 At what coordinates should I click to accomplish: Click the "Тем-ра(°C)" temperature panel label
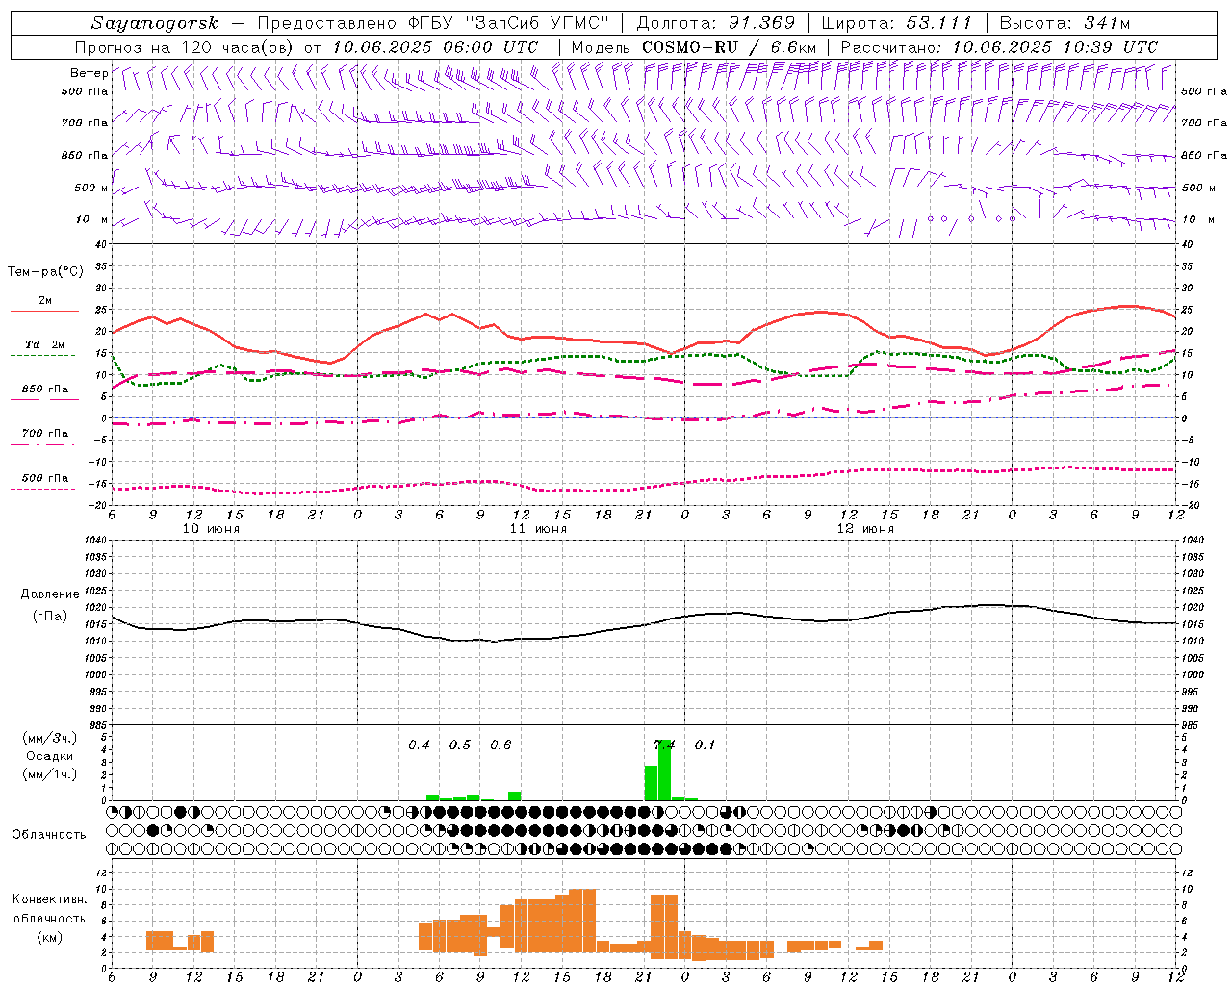click(x=45, y=272)
